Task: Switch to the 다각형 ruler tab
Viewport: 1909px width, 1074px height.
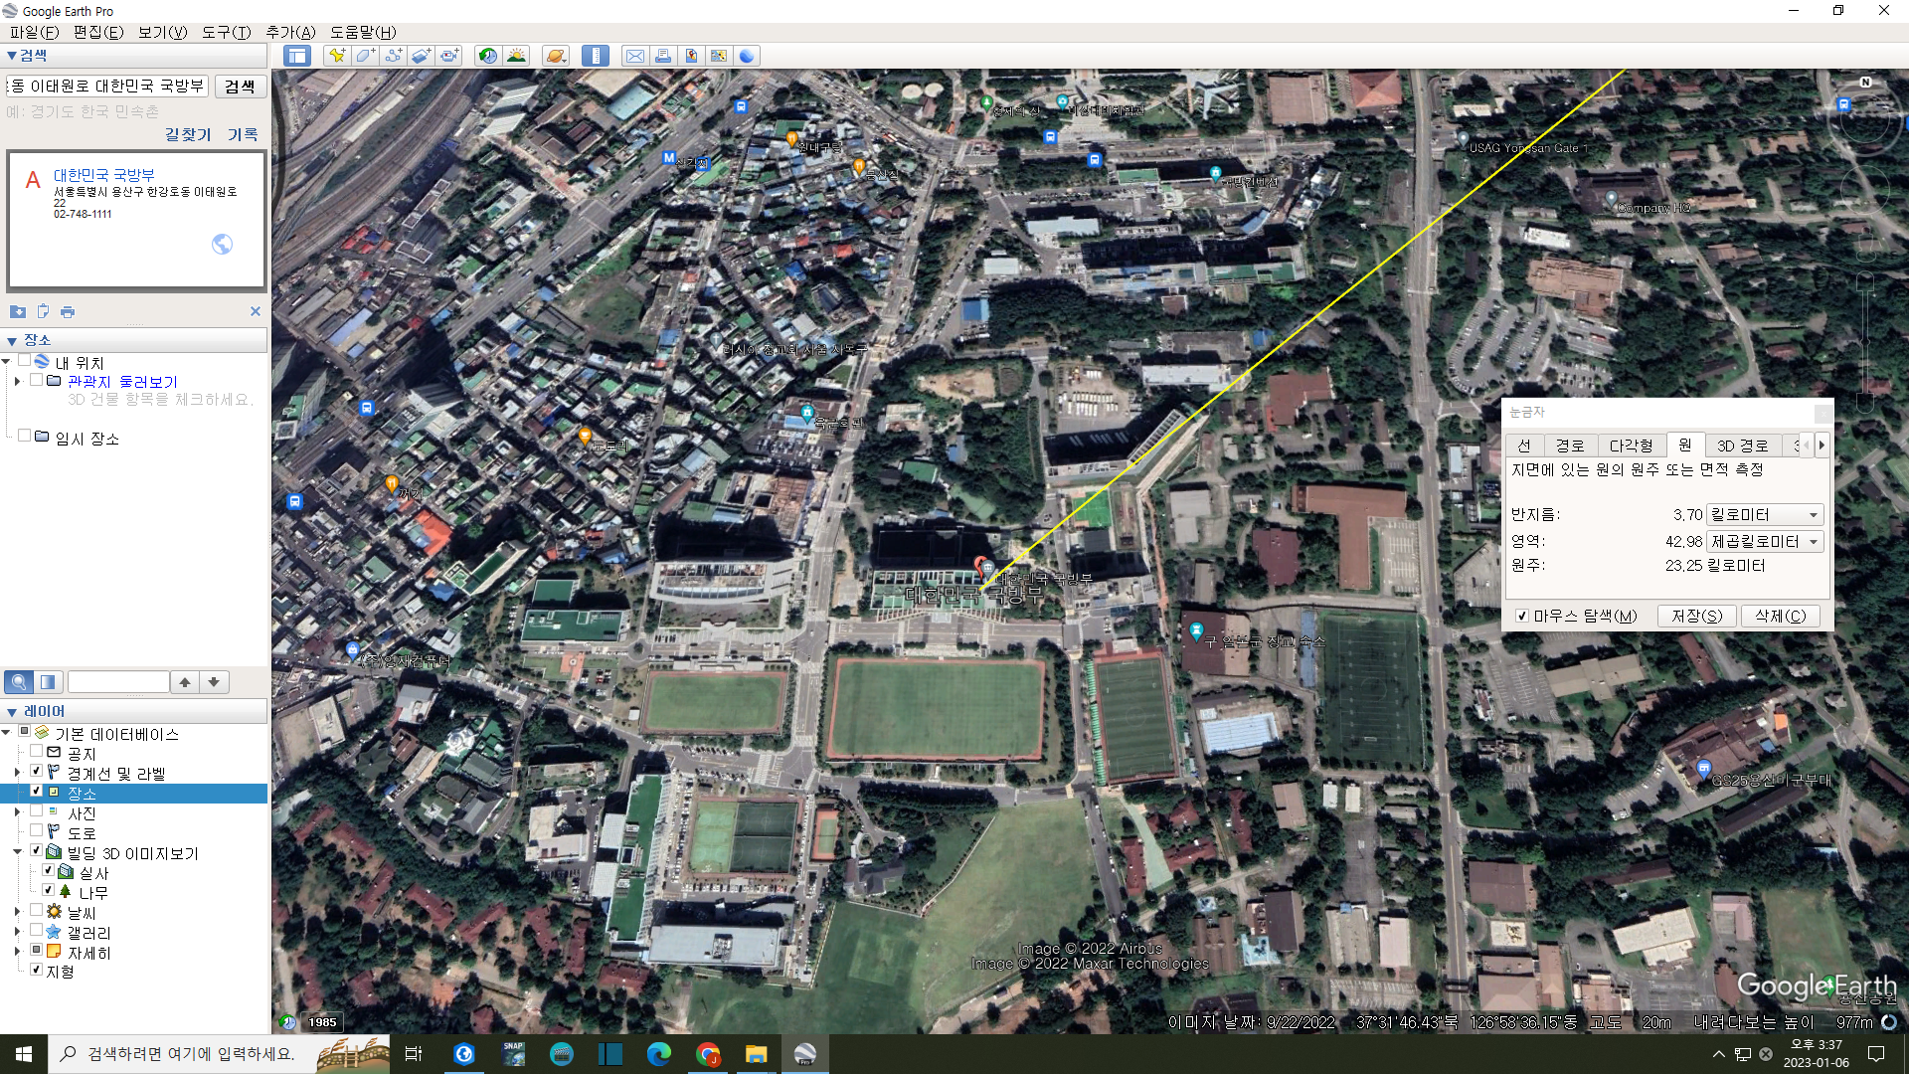Action: coord(1631,446)
